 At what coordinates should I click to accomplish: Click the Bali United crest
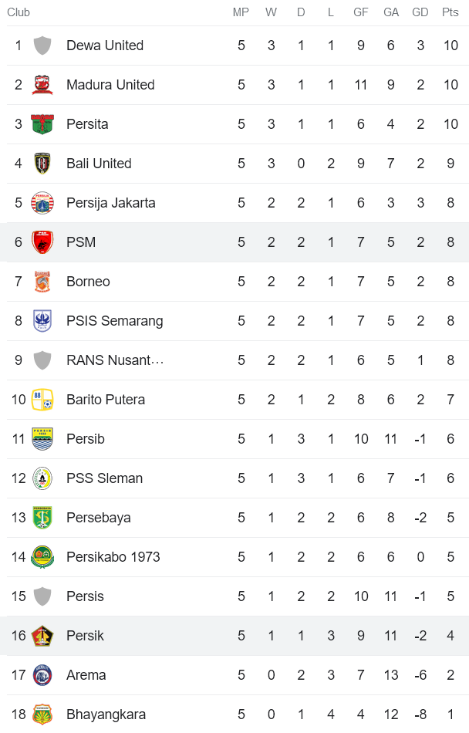coord(42,164)
